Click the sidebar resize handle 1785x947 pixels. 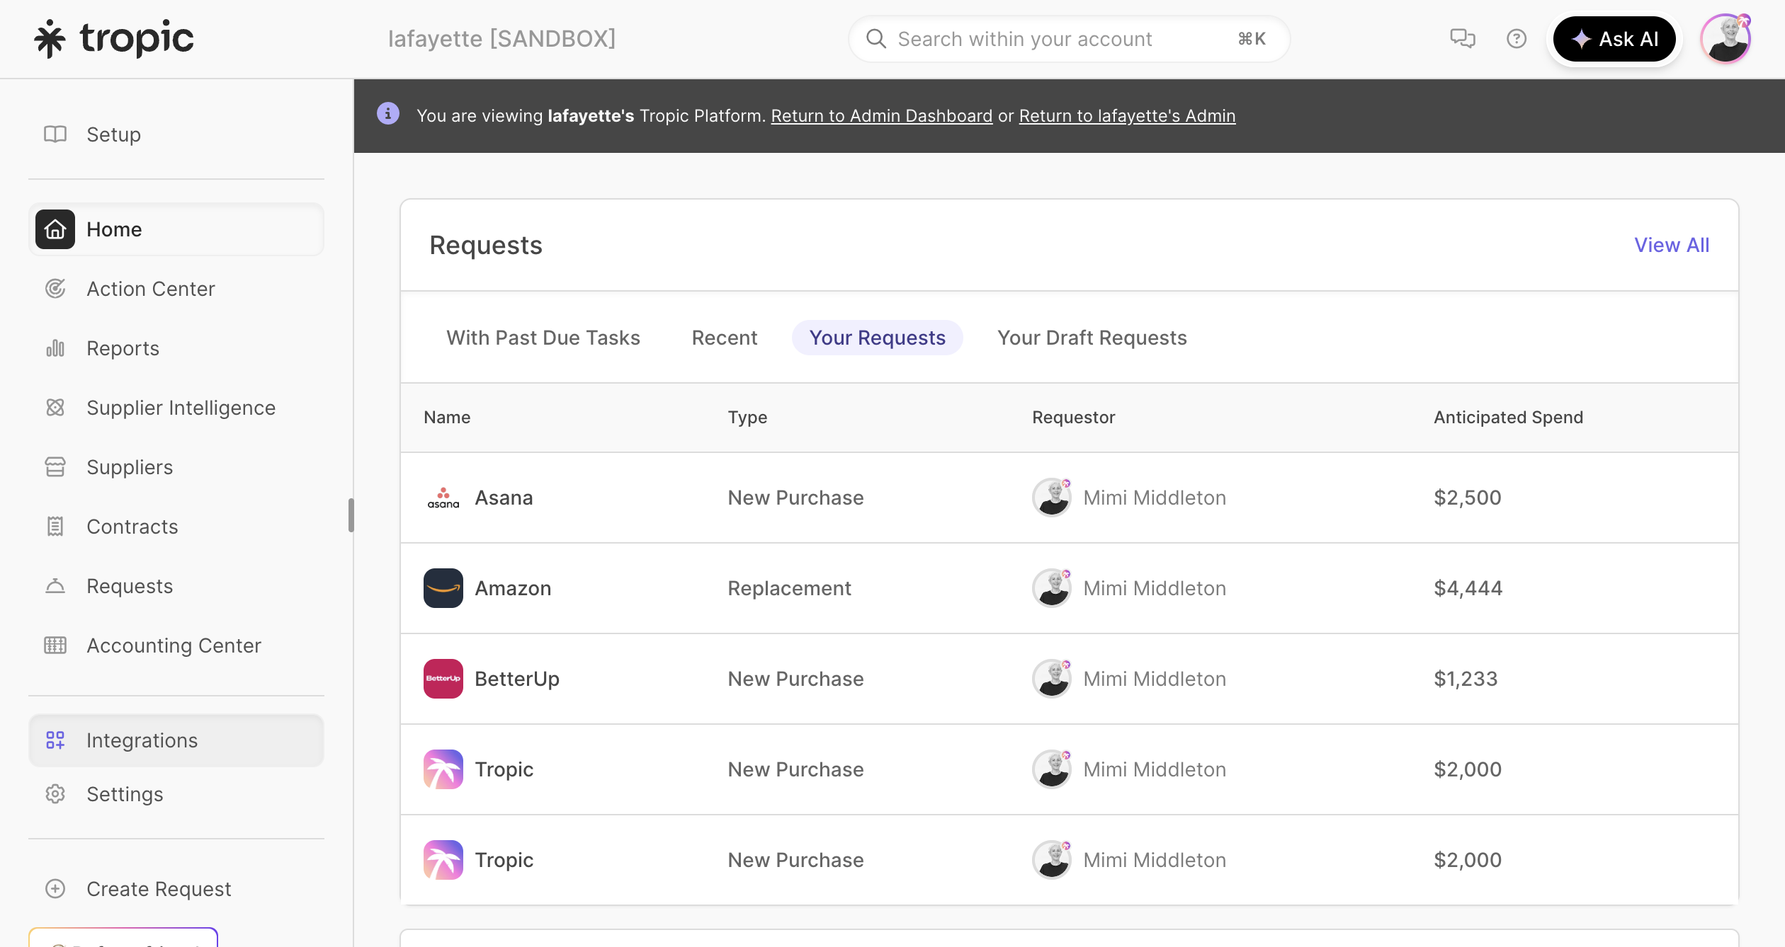tap(351, 515)
